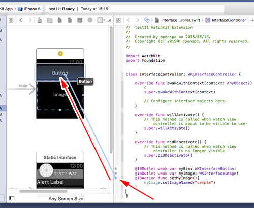Open 'Any Screen Size' selector
Image resolution: width=254 pixels, height=208 pixels.
click(x=66, y=199)
